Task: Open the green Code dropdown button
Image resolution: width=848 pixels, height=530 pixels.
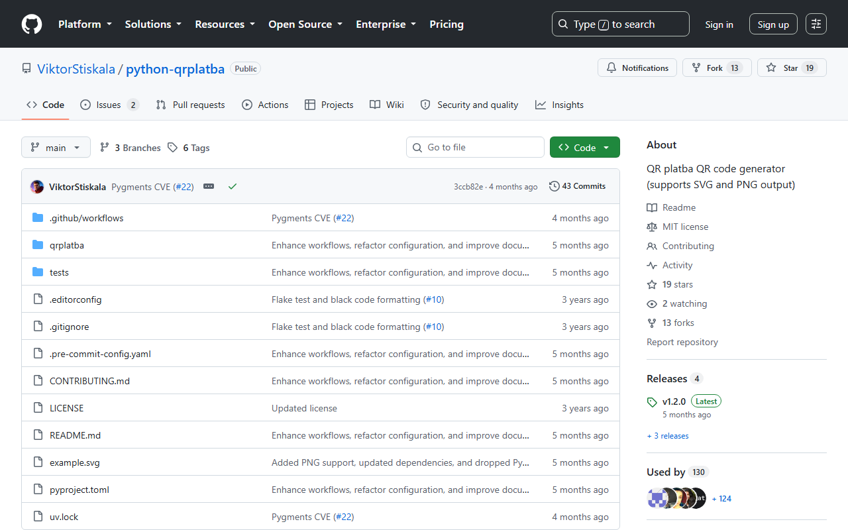Action: (585, 147)
